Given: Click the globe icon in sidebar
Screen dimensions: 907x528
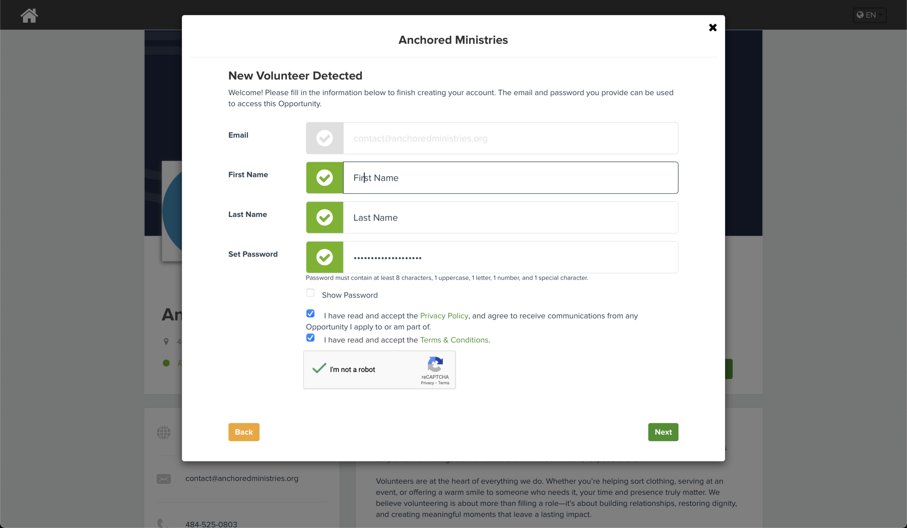Looking at the screenshot, I should [x=164, y=432].
